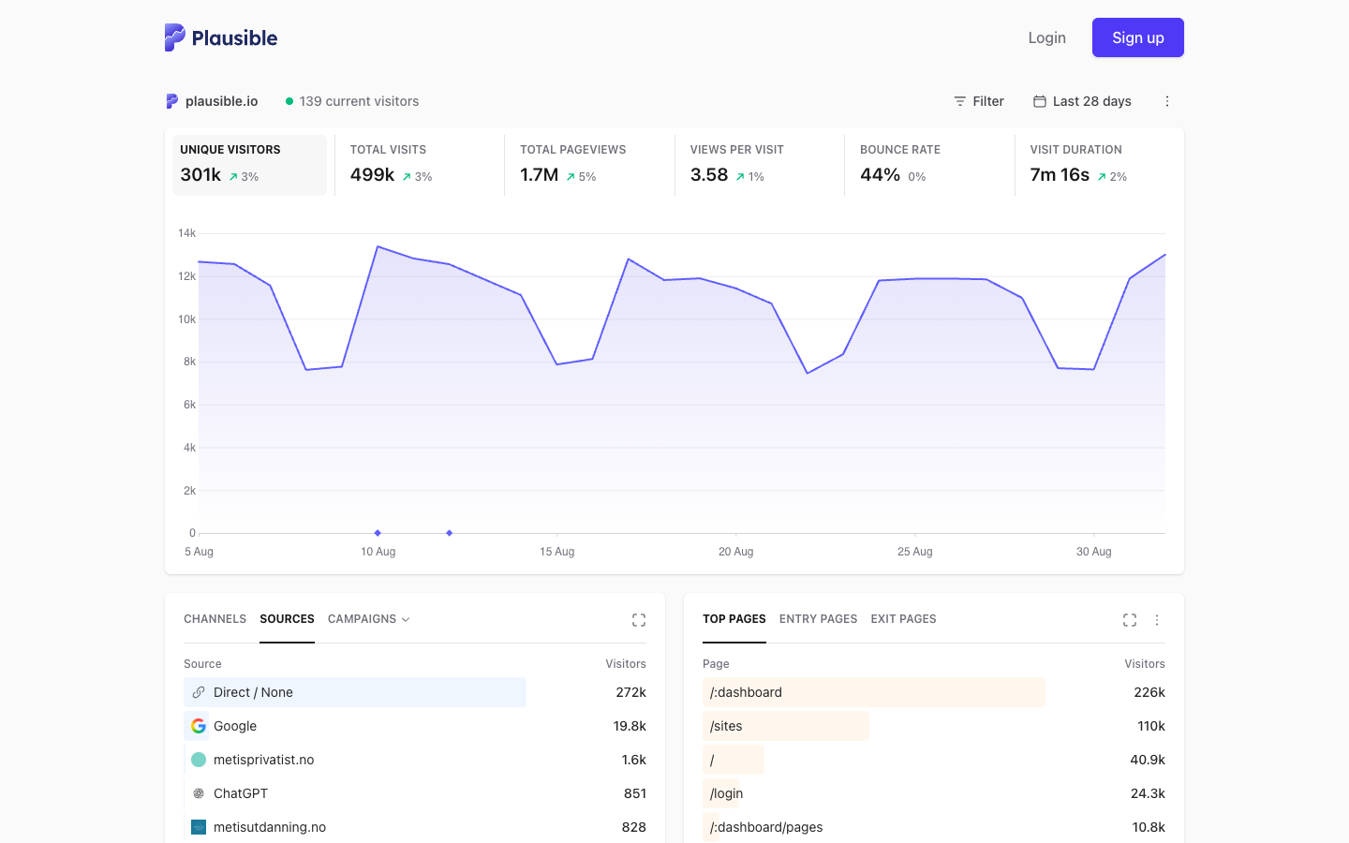
Task: Click the 226k visitors value
Action: (x=1149, y=692)
